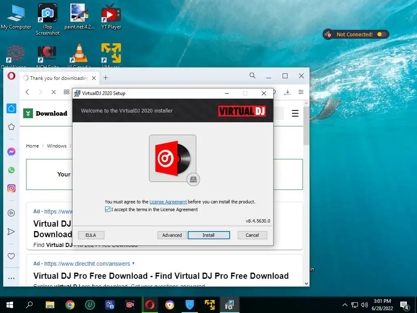Click the Home breadcrumb link
Viewport: 417px width, 313px height.
33,146
